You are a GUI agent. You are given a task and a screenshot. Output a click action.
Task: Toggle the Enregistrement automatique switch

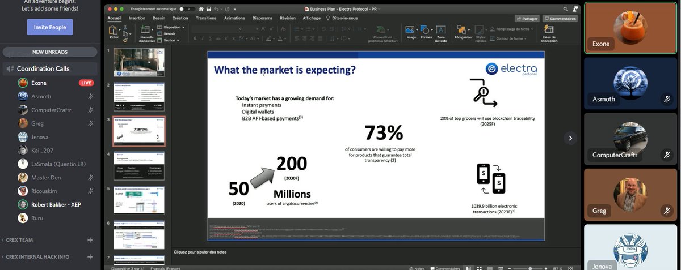187,9
